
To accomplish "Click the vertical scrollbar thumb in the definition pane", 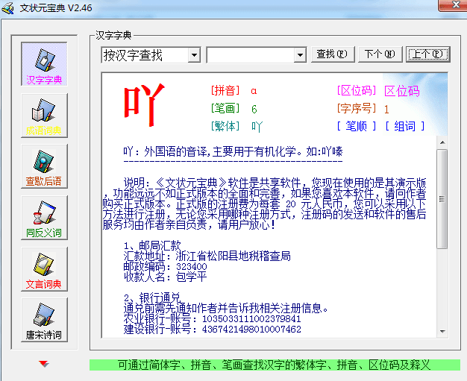I will click(442, 199).
